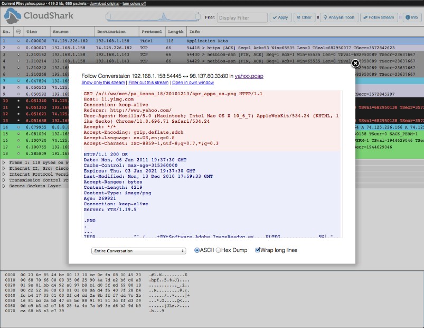This screenshot has width=424, height=328.
Task: Select packet 14 time 6.079955
Action: pos(36,127)
